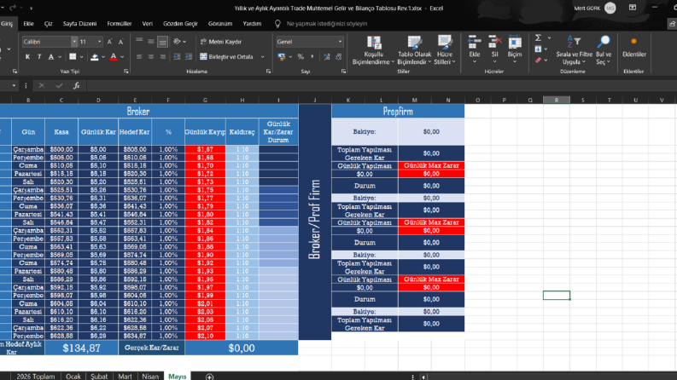Increase font size with big A
The width and height of the screenshot is (677, 380).
click(109, 42)
